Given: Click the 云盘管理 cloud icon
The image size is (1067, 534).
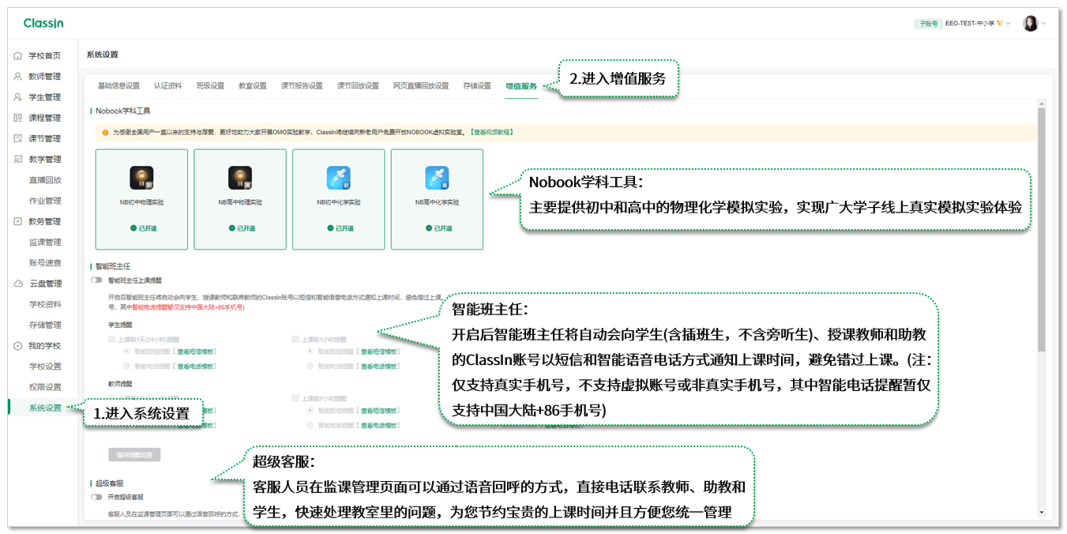Looking at the screenshot, I should (18, 284).
